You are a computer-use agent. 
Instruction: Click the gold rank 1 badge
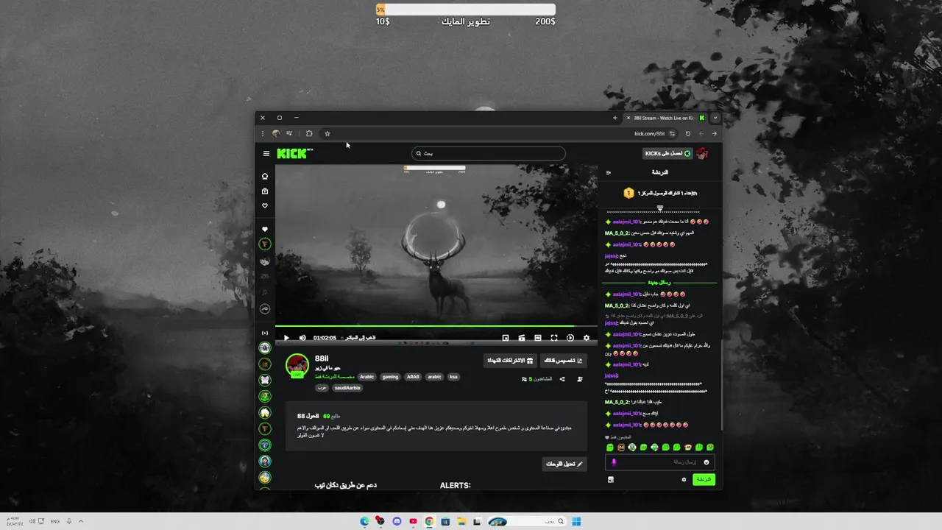coord(628,193)
